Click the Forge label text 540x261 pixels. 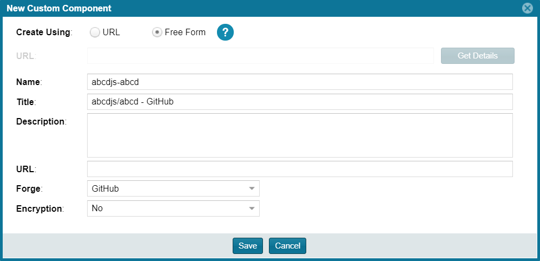coord(29,188)
